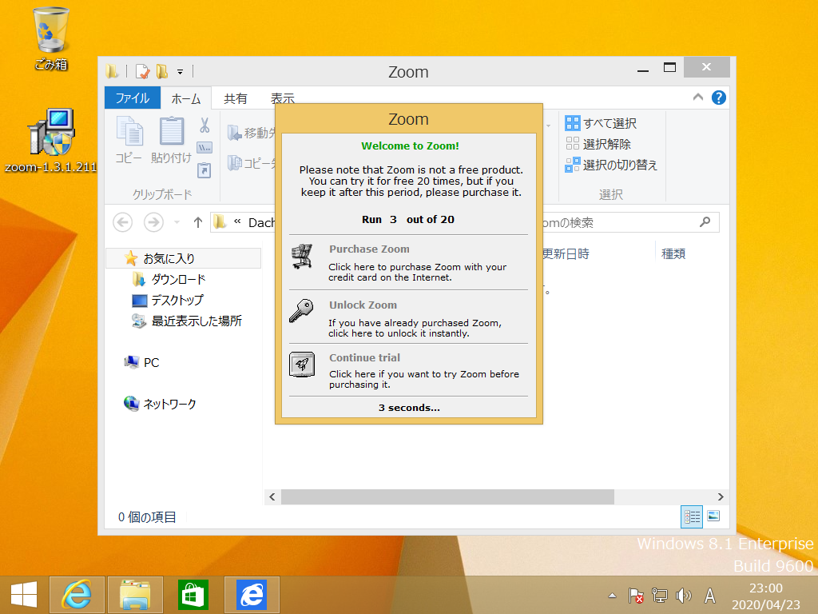
Task: Open the ごみ箱 desktop icon
Action: (x=50, y=40)
